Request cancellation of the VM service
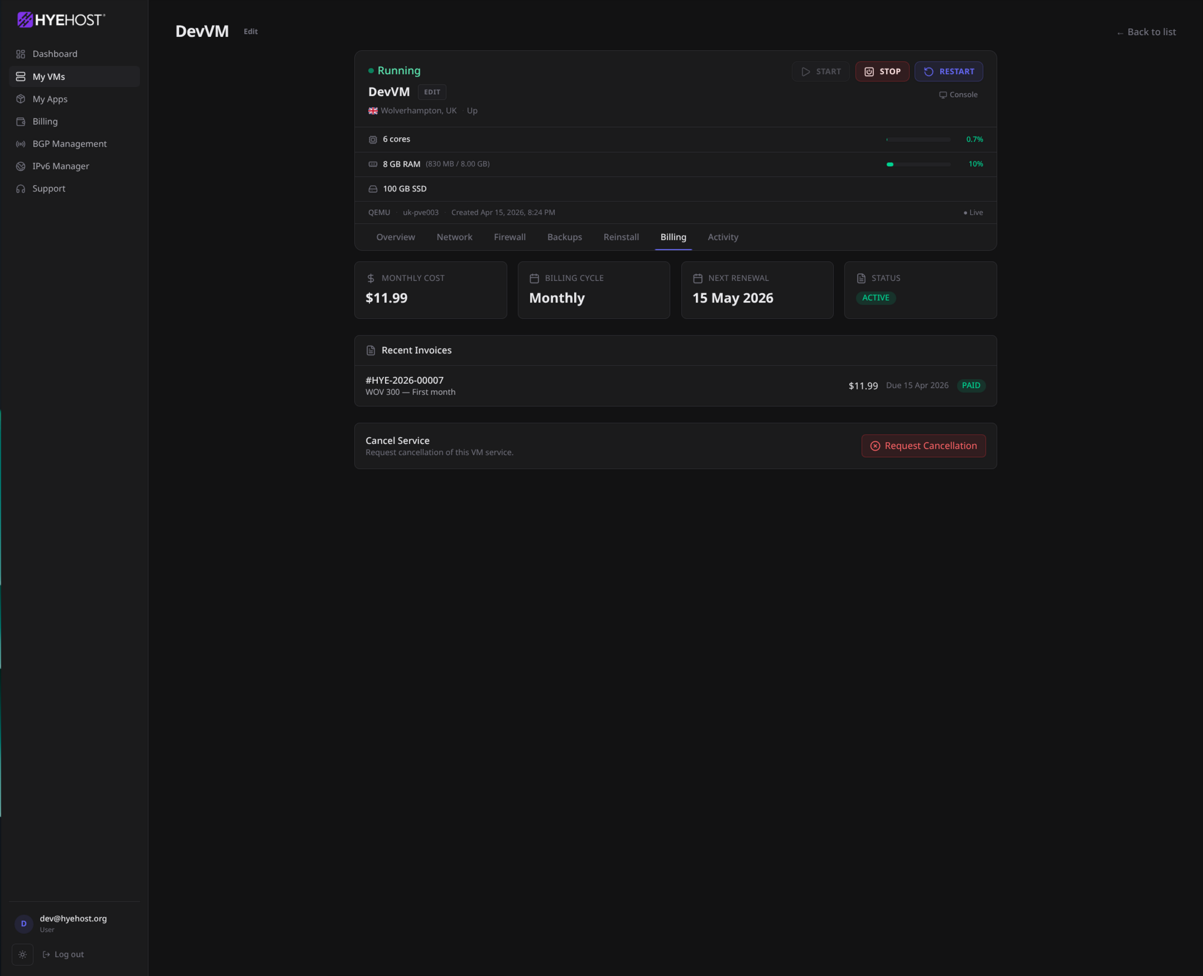 (x=923, y=445)
